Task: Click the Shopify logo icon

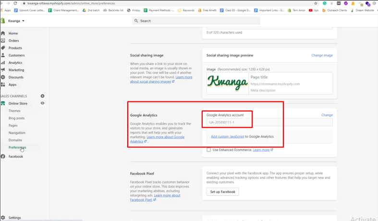Action: 3,21
